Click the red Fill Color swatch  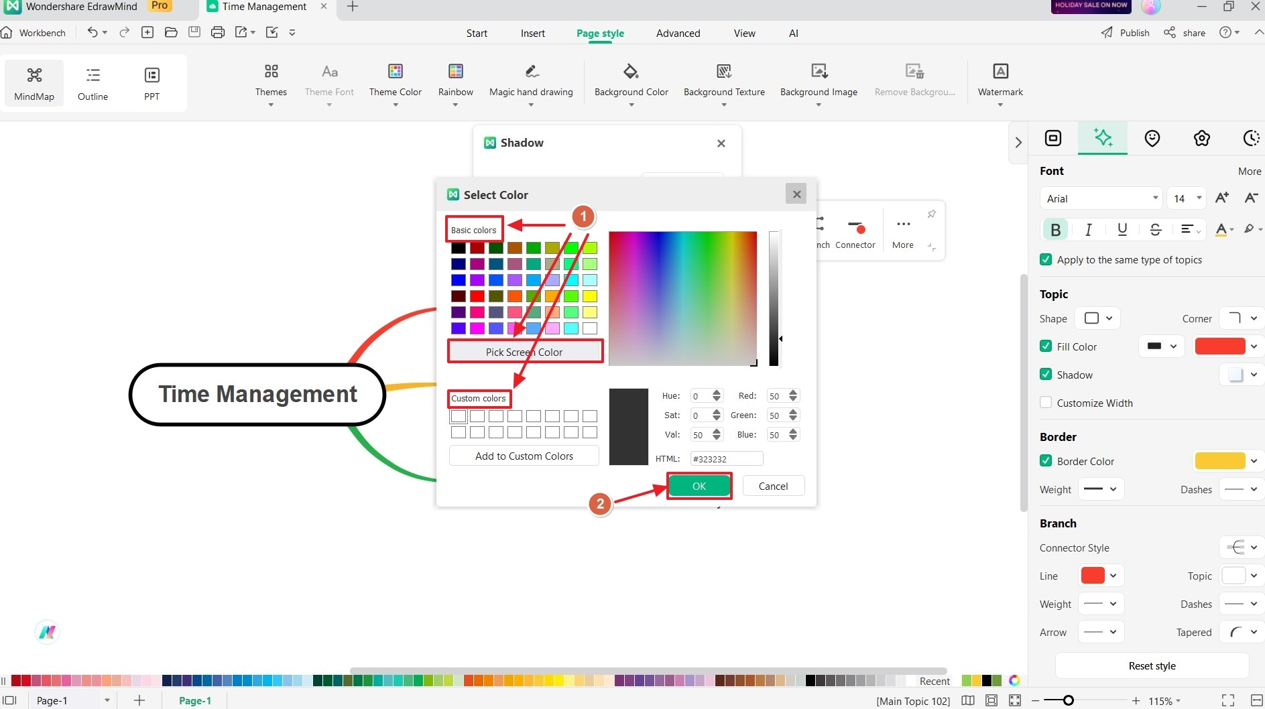click(x=1220, y=346)
